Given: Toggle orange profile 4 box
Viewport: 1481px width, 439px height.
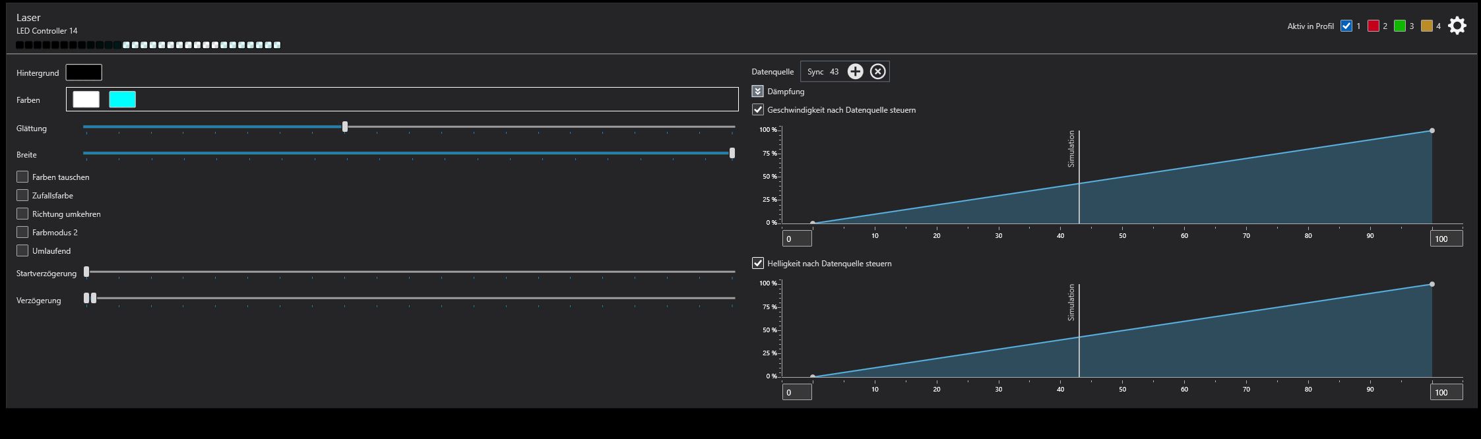Looking at the screenshot, I should pyautogui.click(x=1427, y=26).
